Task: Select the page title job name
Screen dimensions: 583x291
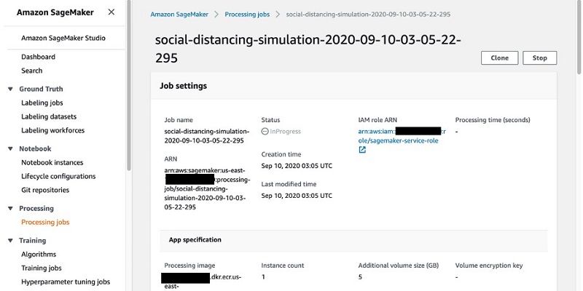Action: 308,49
